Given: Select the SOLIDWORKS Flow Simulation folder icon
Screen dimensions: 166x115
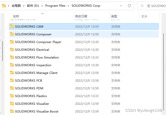Looking at the screenshot, I should tap(12, 57).
